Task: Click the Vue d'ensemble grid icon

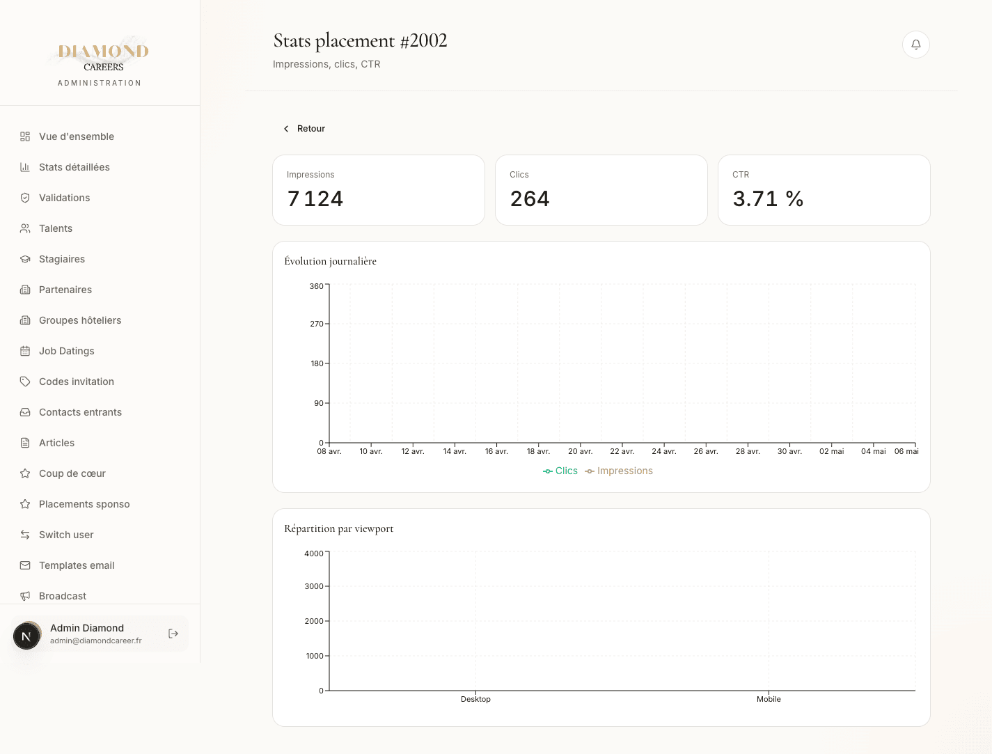Action: [25, 136]
